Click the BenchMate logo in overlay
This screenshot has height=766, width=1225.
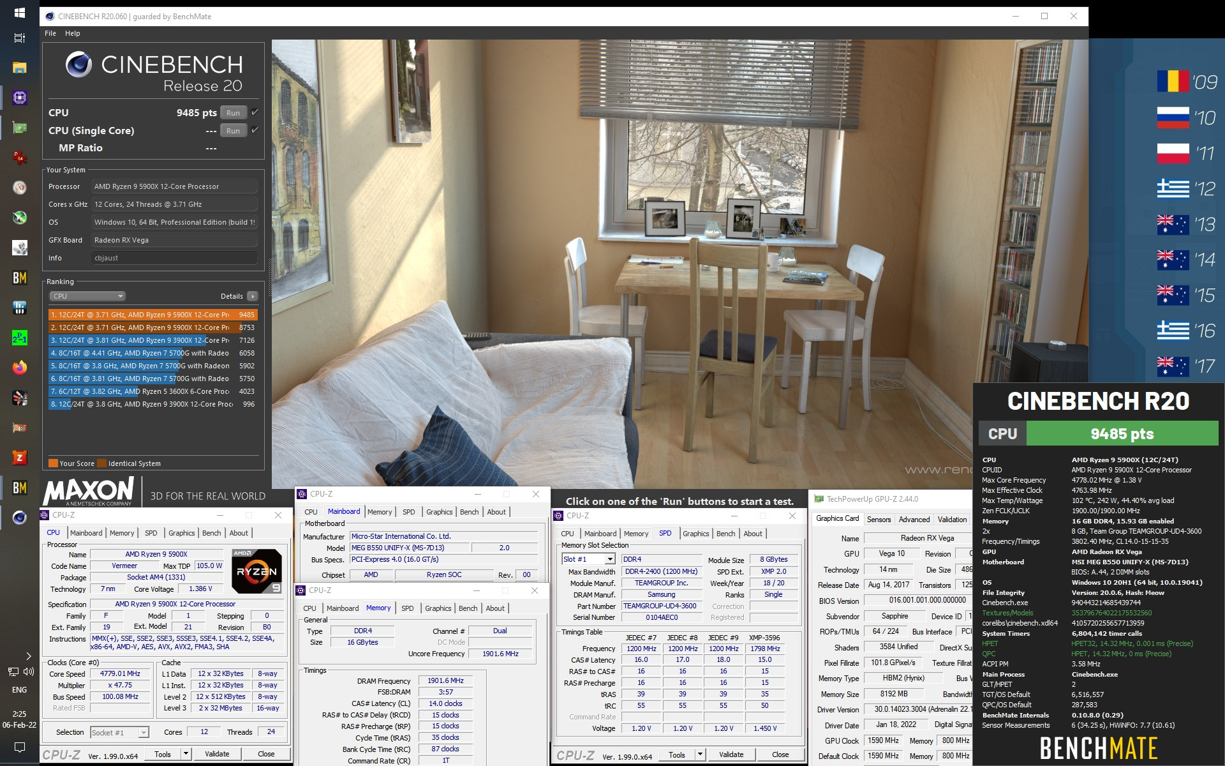click(x=1099, y=748)
